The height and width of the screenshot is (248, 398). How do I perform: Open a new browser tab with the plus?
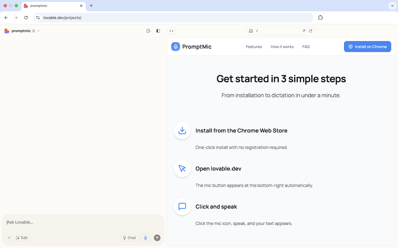click(91, 6)
